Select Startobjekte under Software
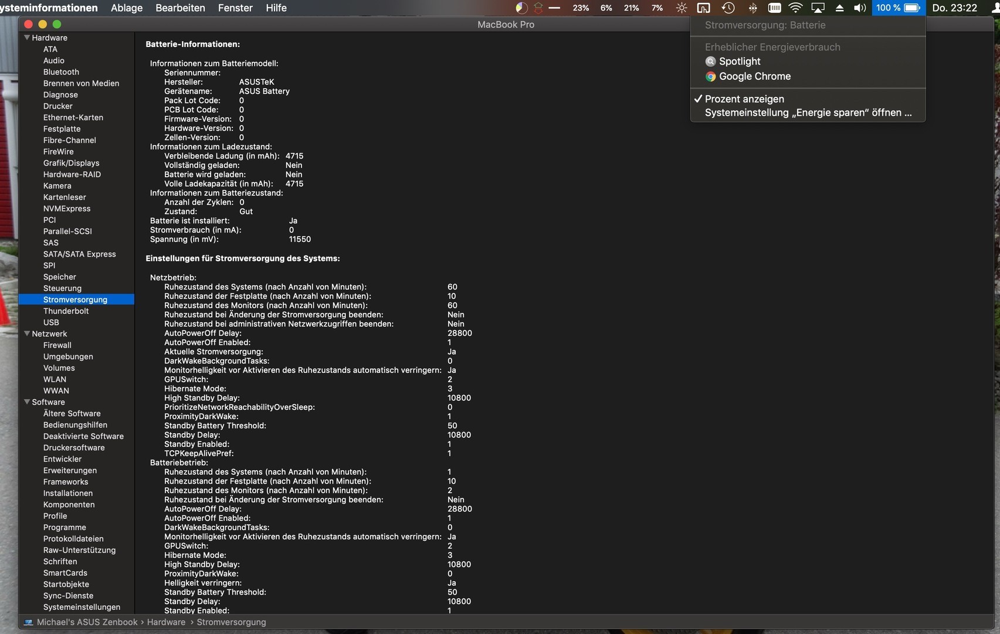The image size is (1000, 634). (66, 585)
